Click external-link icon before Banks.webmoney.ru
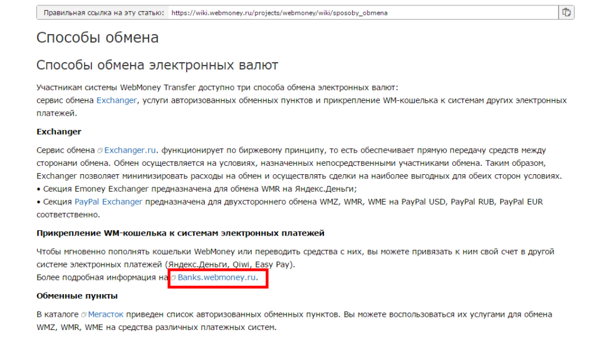Screen dimensions: 611x358 (174, 278)
